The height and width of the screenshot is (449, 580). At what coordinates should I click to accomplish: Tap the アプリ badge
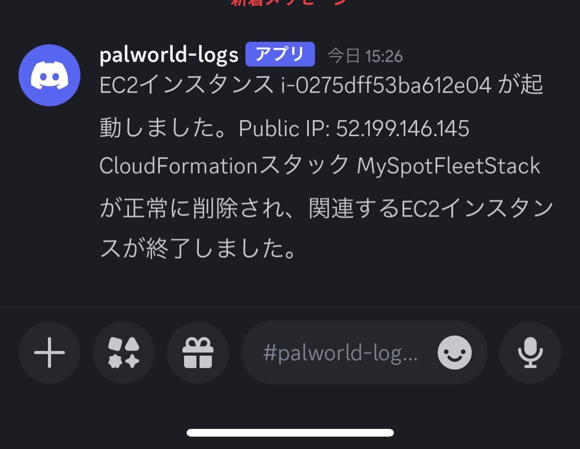280,54
